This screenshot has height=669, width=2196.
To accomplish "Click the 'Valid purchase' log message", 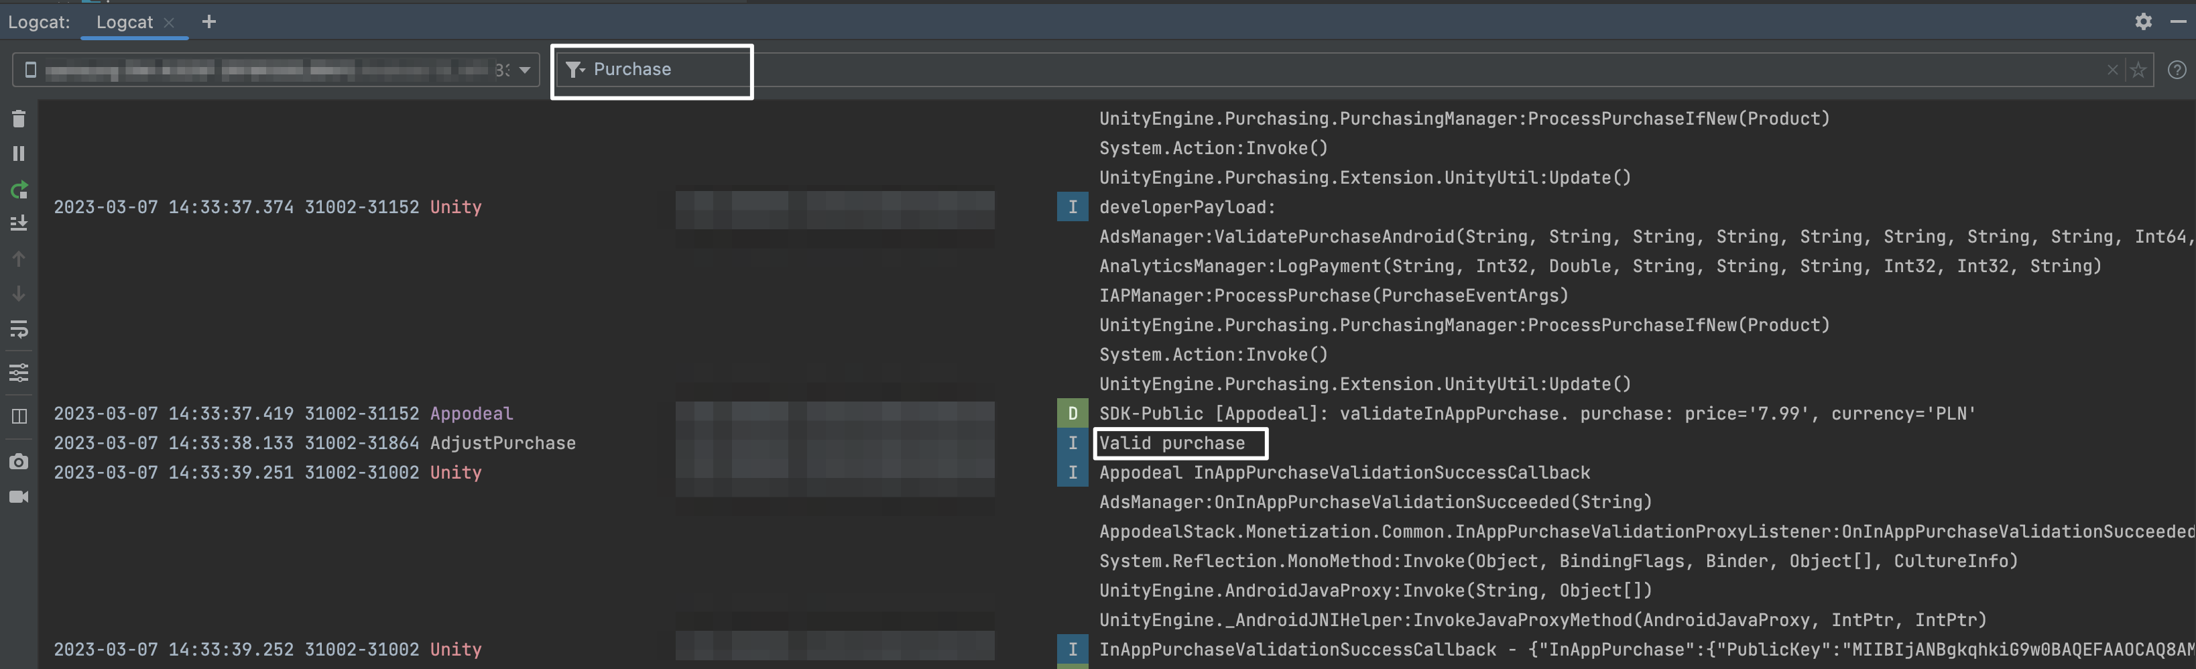I will [x=1171, y=443].
